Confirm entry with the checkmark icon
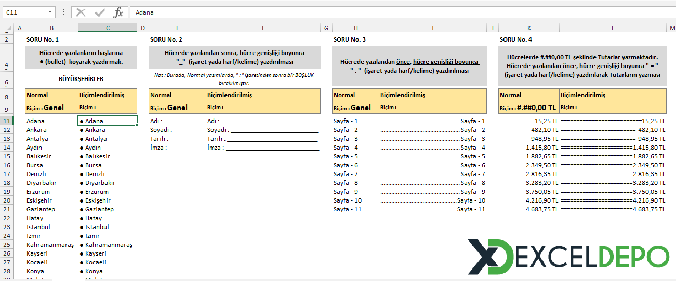This screenshot has height=281, width=676. (100, 12)
